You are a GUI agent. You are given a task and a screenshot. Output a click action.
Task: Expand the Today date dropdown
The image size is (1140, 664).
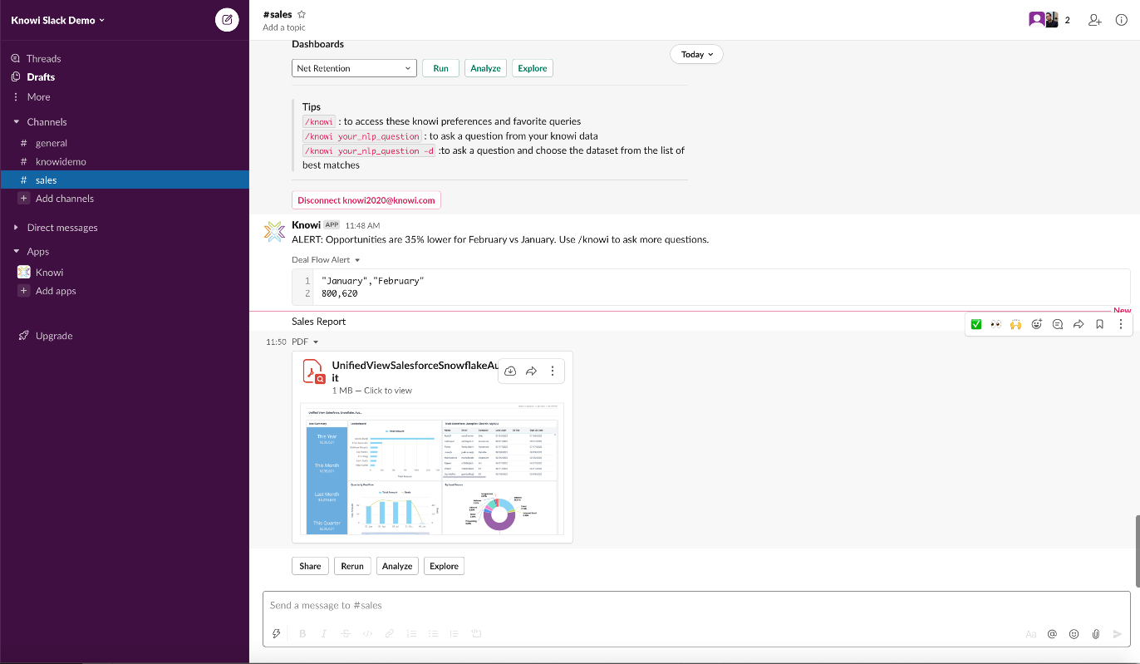click(696, 54)
